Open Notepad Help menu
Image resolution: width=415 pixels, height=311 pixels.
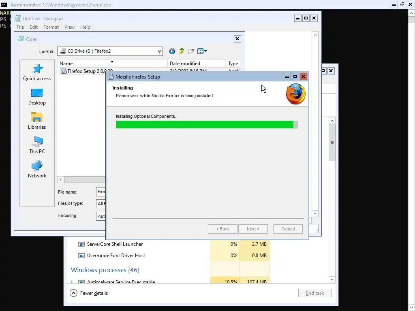tap(85, 27)
